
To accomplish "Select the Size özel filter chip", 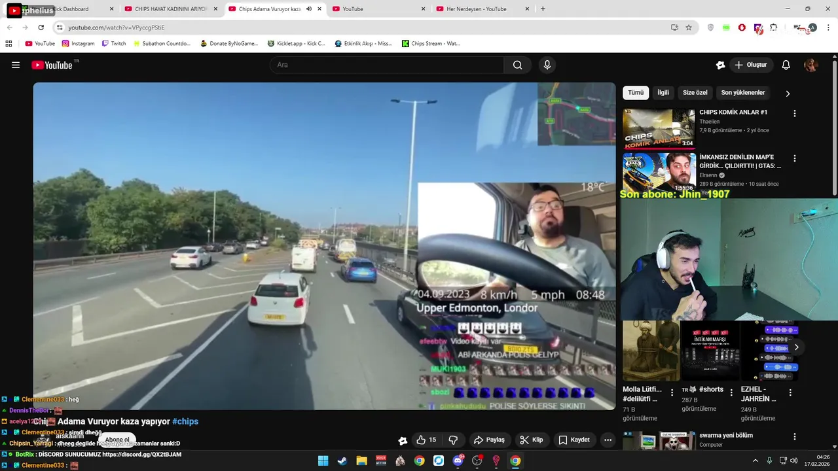I will point(695,93).
